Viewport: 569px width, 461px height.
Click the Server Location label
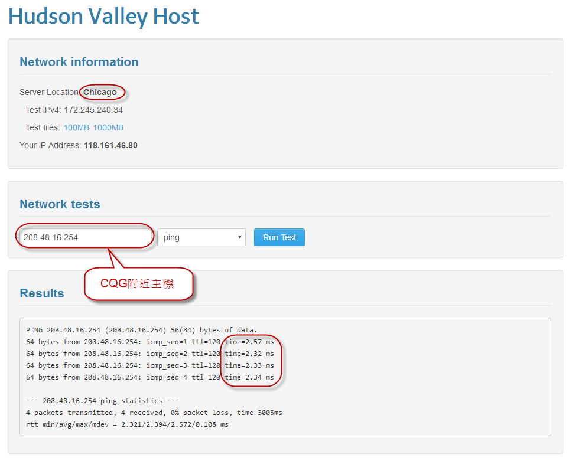(x=49, y=93)
